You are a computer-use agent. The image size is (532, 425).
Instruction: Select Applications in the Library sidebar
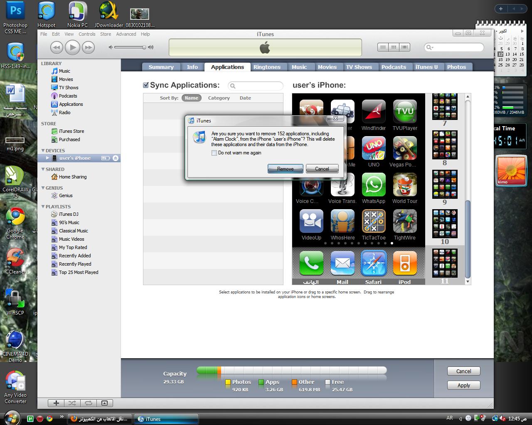[71, 104]
